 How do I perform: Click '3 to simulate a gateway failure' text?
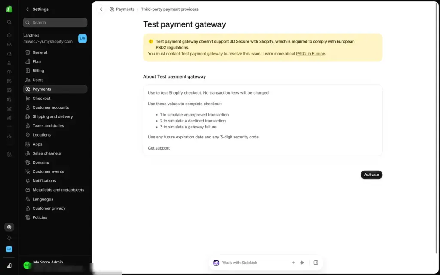pos(188,127)
